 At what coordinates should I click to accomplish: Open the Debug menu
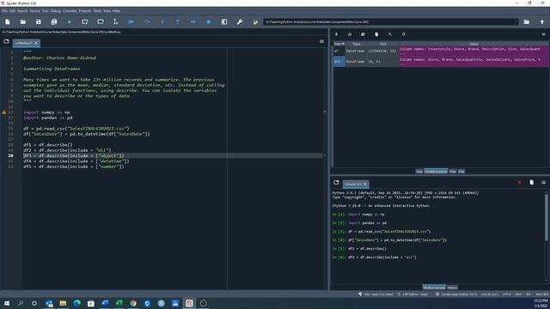(55, 11)
